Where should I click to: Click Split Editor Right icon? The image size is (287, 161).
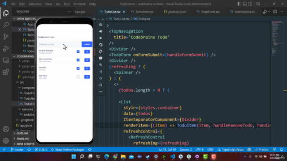(275, 12)
